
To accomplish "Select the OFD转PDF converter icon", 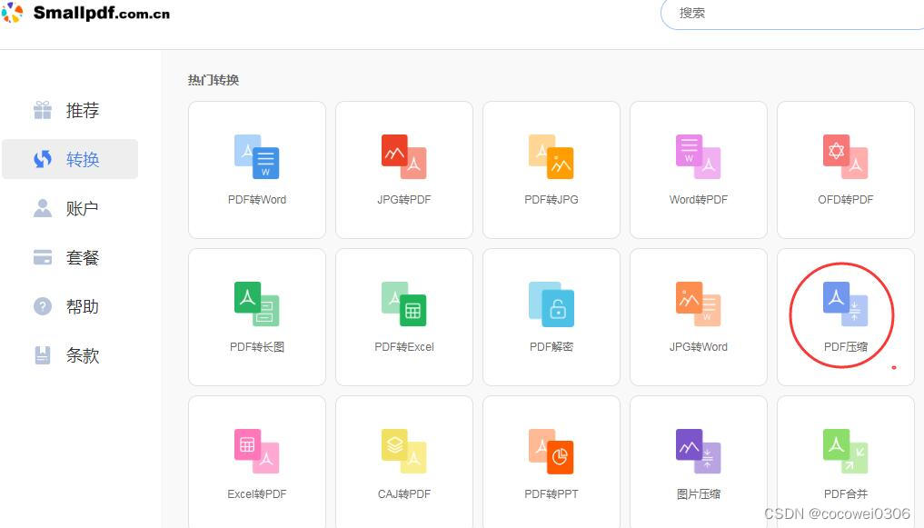I will pyautogui.click(x=846, y=156).
